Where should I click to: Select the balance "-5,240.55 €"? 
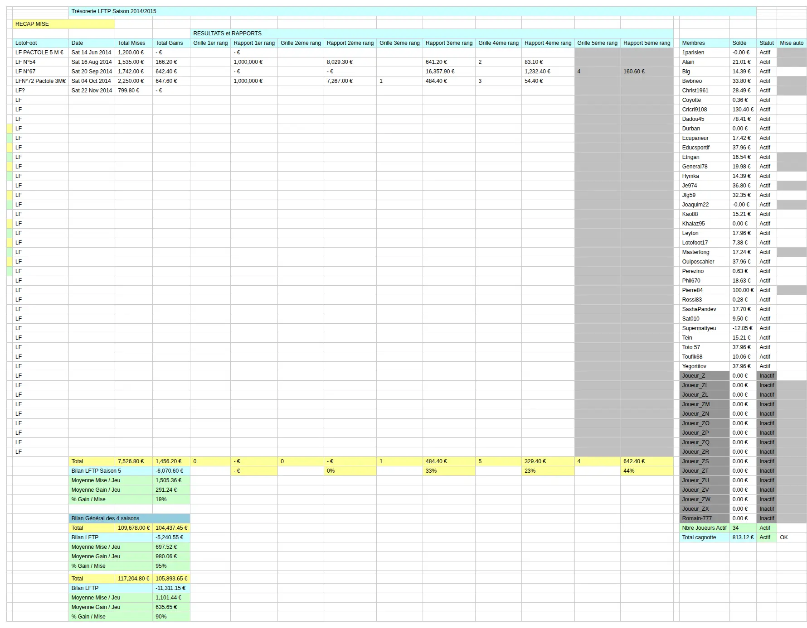(171, 537)
